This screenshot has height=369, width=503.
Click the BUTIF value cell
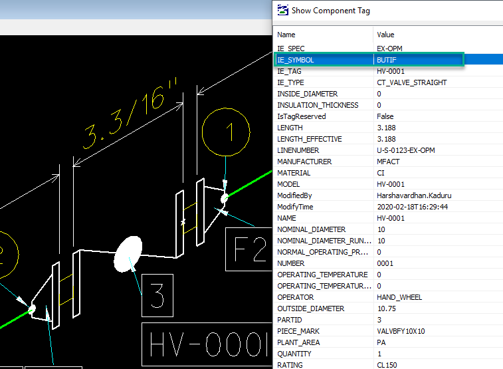(387, 60)
